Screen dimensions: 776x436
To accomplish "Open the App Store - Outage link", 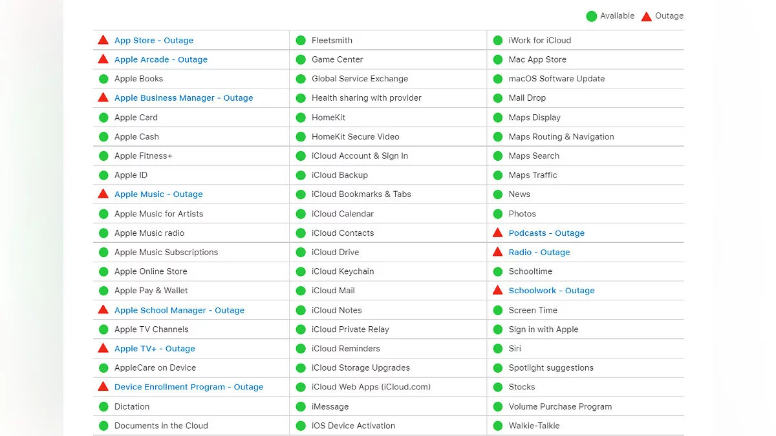I will [x=154, y=40].
